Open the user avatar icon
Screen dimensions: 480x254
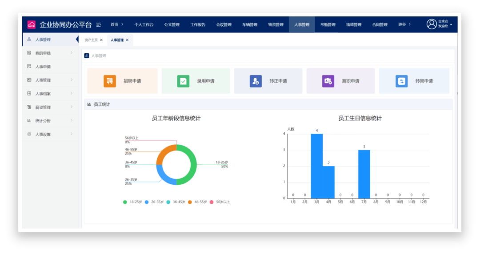[x=431, y=24]
